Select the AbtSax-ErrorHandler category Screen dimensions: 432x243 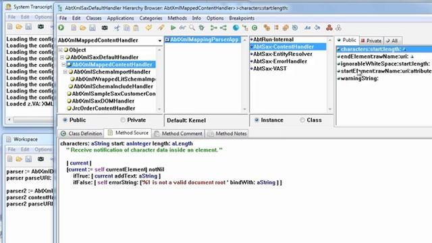pos(280,61)
